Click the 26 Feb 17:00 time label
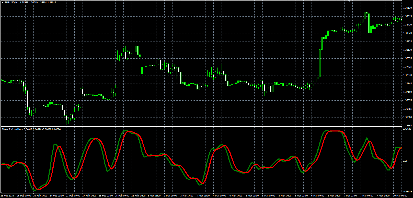Image resolution: width=413 pixels, height=198 pixels. 40,196
